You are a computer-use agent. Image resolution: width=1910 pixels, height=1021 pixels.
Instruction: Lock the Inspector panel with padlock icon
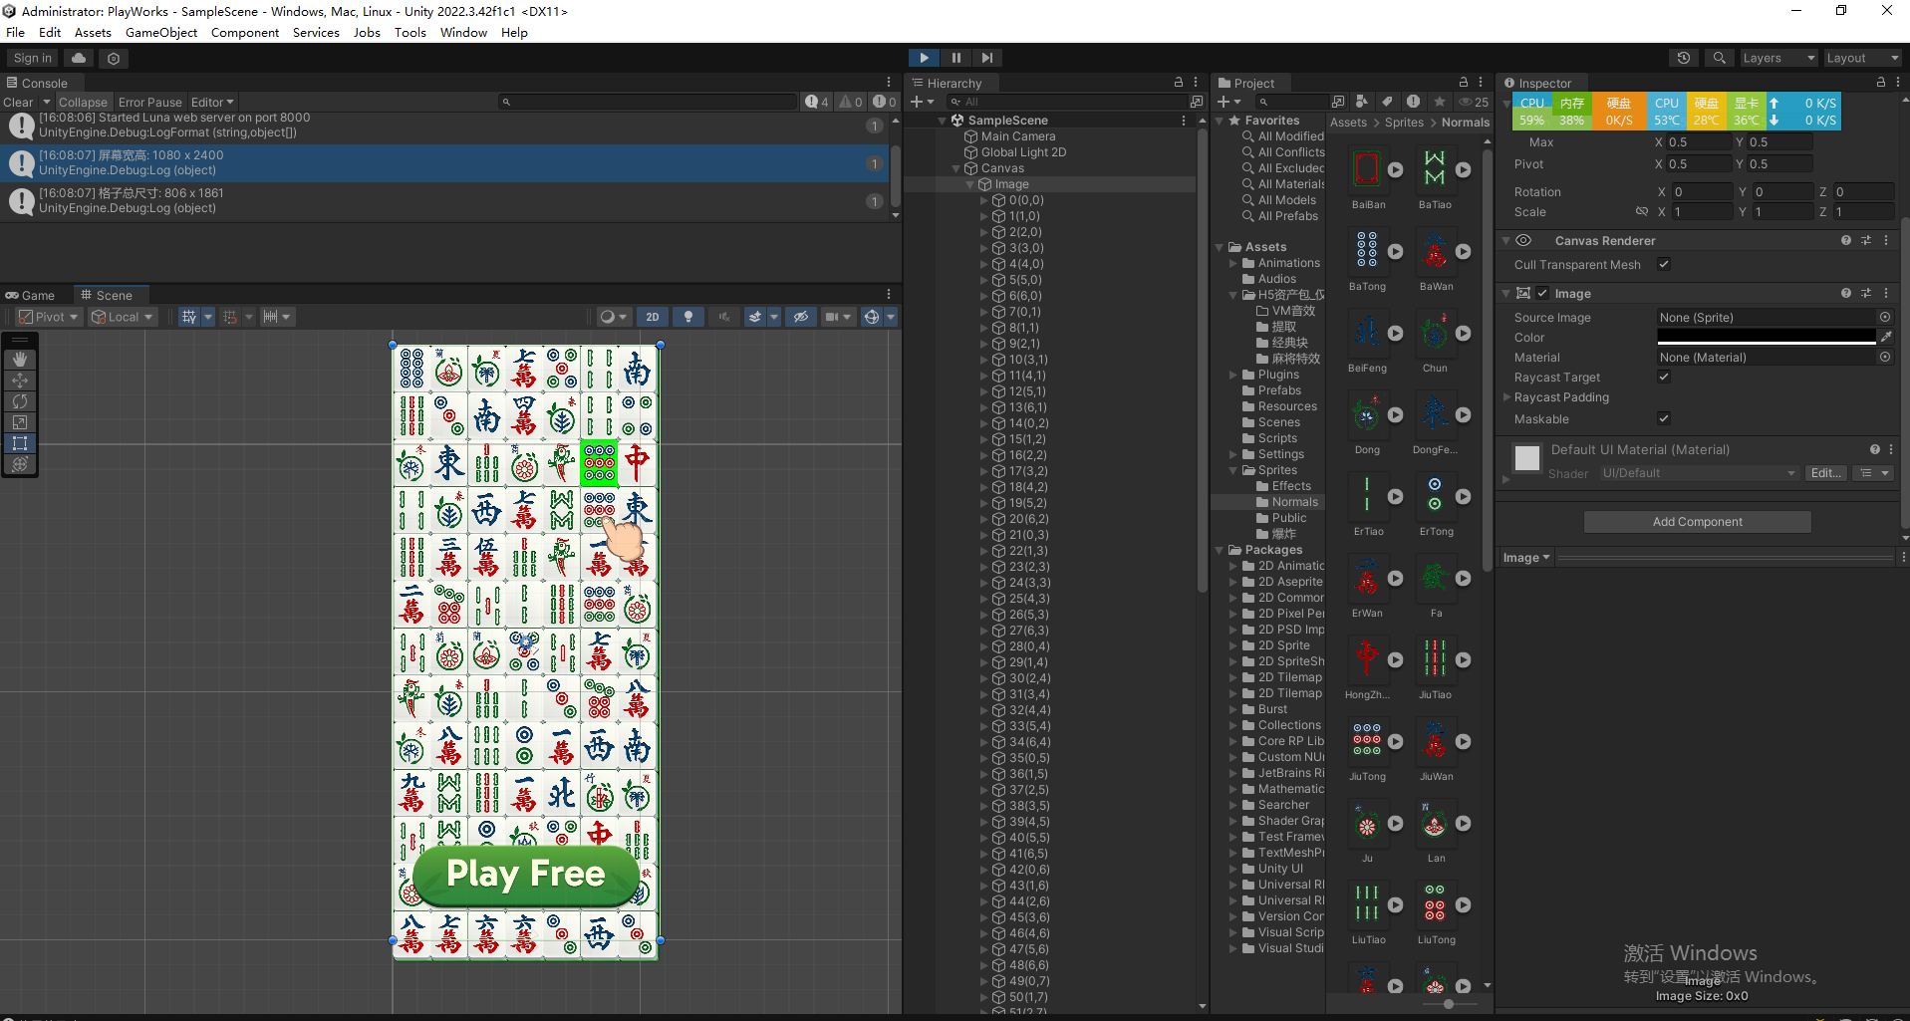1881,83
